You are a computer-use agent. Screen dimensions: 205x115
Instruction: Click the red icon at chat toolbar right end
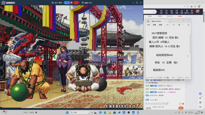tap(183, 104)
